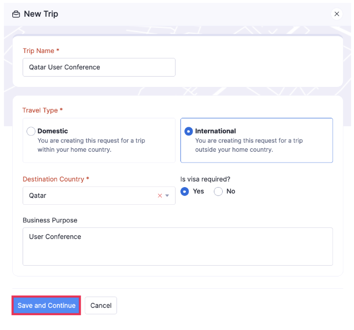Viewport: 354px width, 330px height.
Task: Select the International travel type radio button
Action: tap(188, 131)
